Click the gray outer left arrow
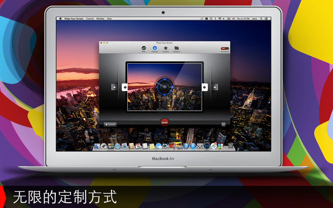Viewport: 333px width, 208px height. pos(114,87)
